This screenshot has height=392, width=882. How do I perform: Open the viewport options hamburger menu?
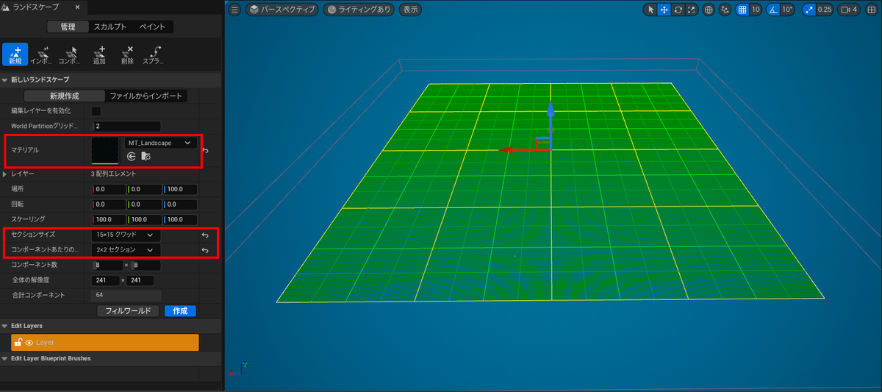[x=234, y=10]
